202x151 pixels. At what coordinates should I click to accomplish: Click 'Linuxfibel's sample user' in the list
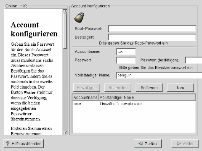point(121,104)
